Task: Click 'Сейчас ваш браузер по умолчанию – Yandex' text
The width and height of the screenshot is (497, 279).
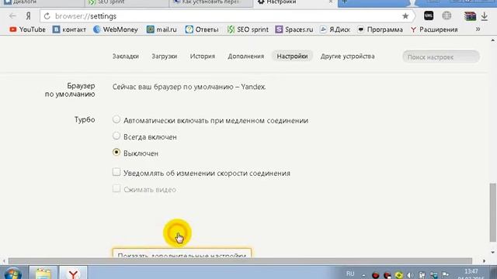Action: pyautogui.click(x=189, y=87)
